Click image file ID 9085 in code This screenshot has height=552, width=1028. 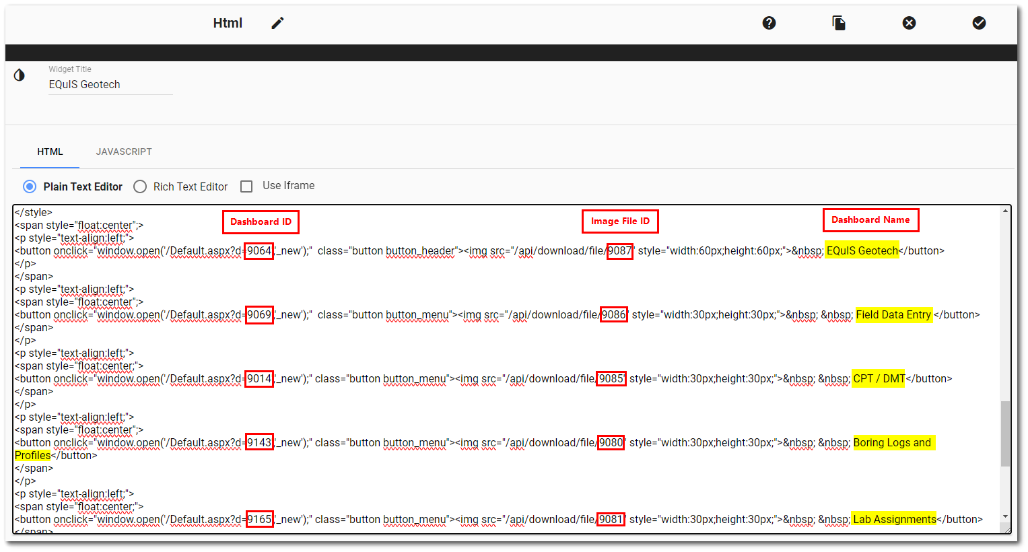pyautogui.click(x=611, y=378)
